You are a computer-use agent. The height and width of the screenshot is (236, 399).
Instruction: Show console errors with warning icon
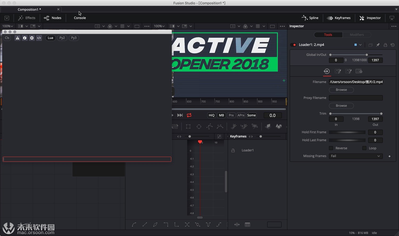[x=17, y=38]
